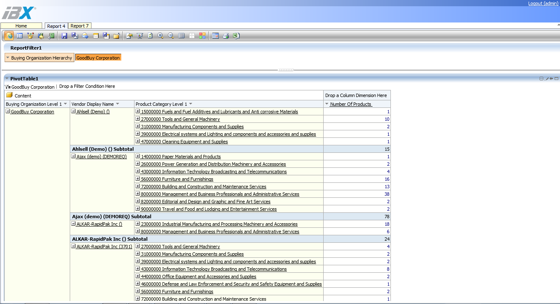Collapse the Ahlsell (Demo) () vendor node
The image size is (560, 304).
click(x=73, y=111)
